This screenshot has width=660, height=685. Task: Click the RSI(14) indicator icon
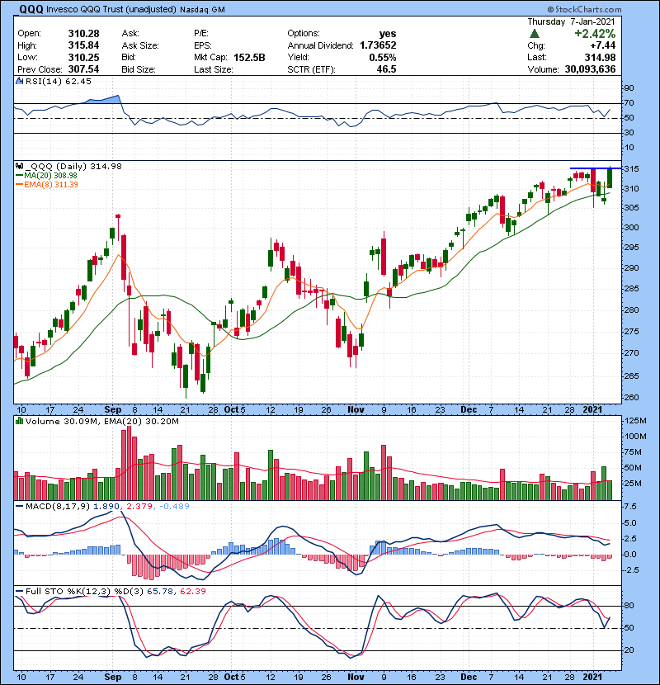(x=19, y=81)
